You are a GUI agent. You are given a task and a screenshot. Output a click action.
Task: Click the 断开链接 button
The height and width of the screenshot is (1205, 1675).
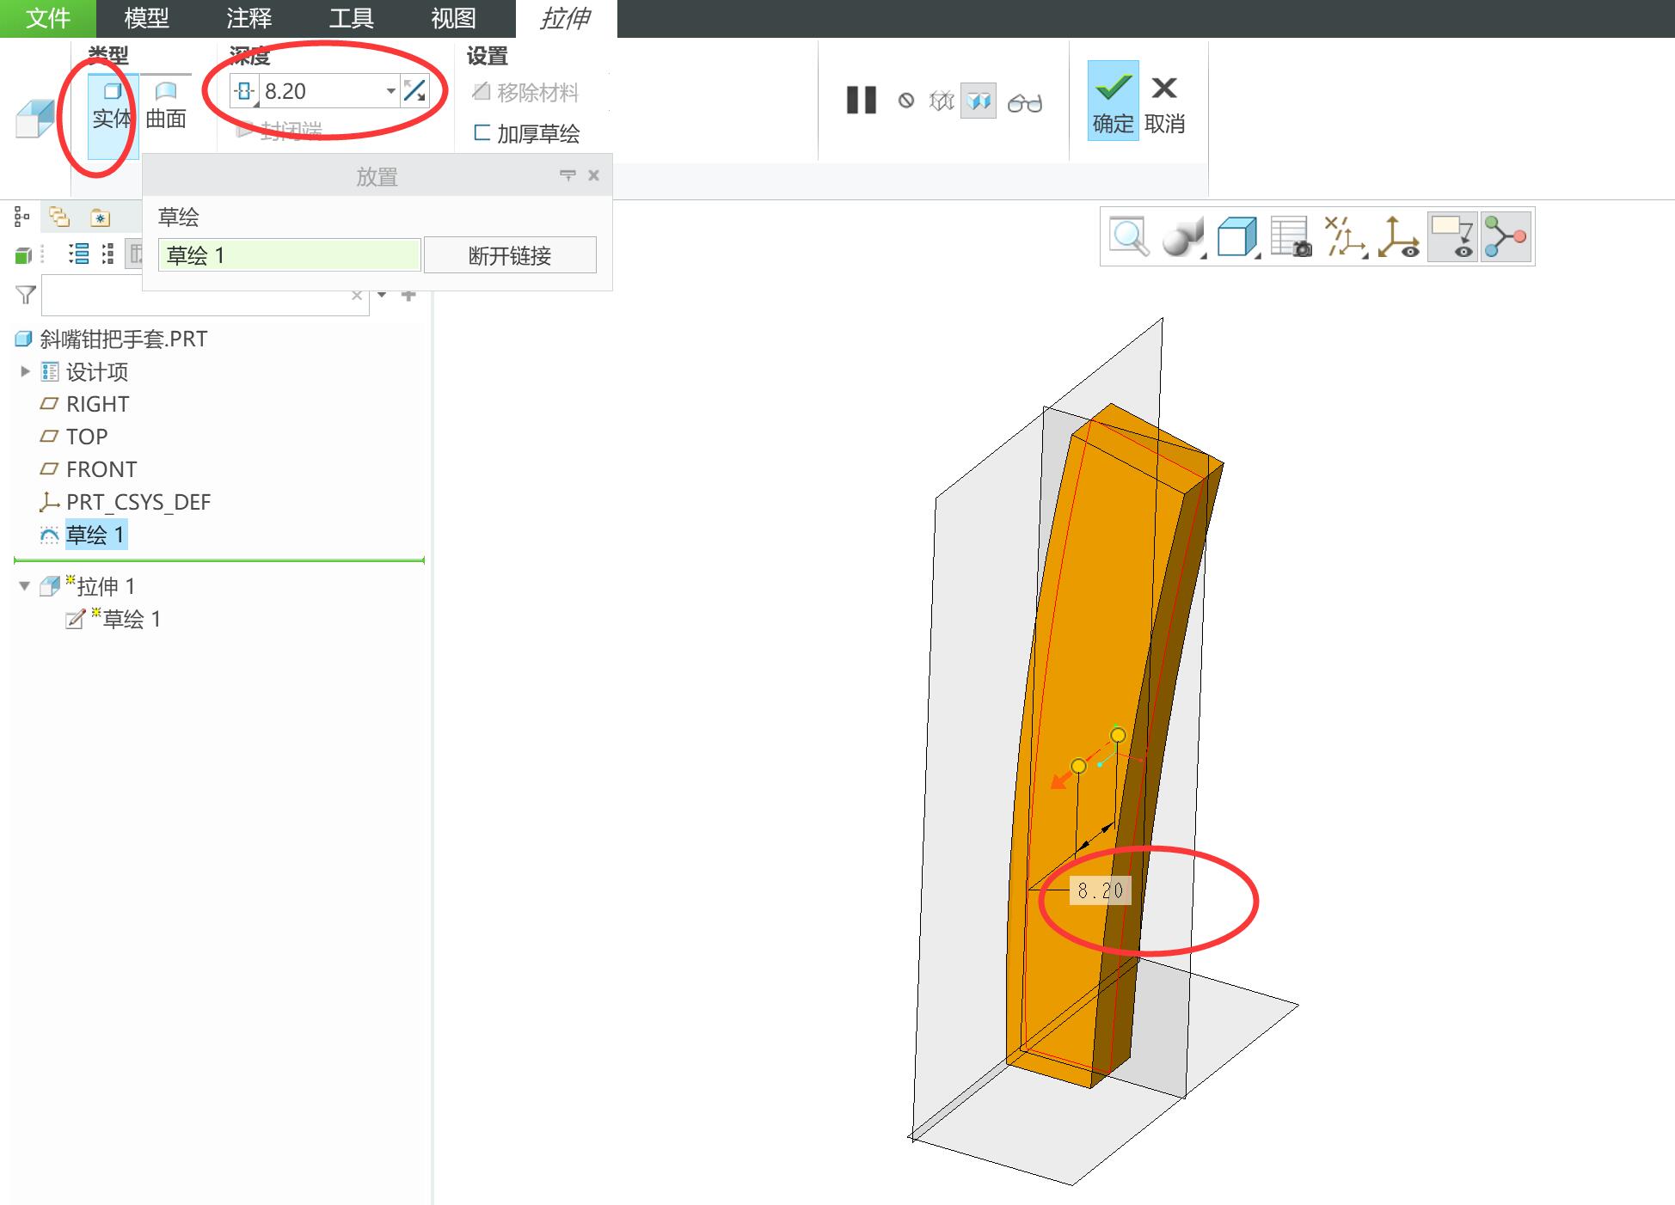coord(510,255)
